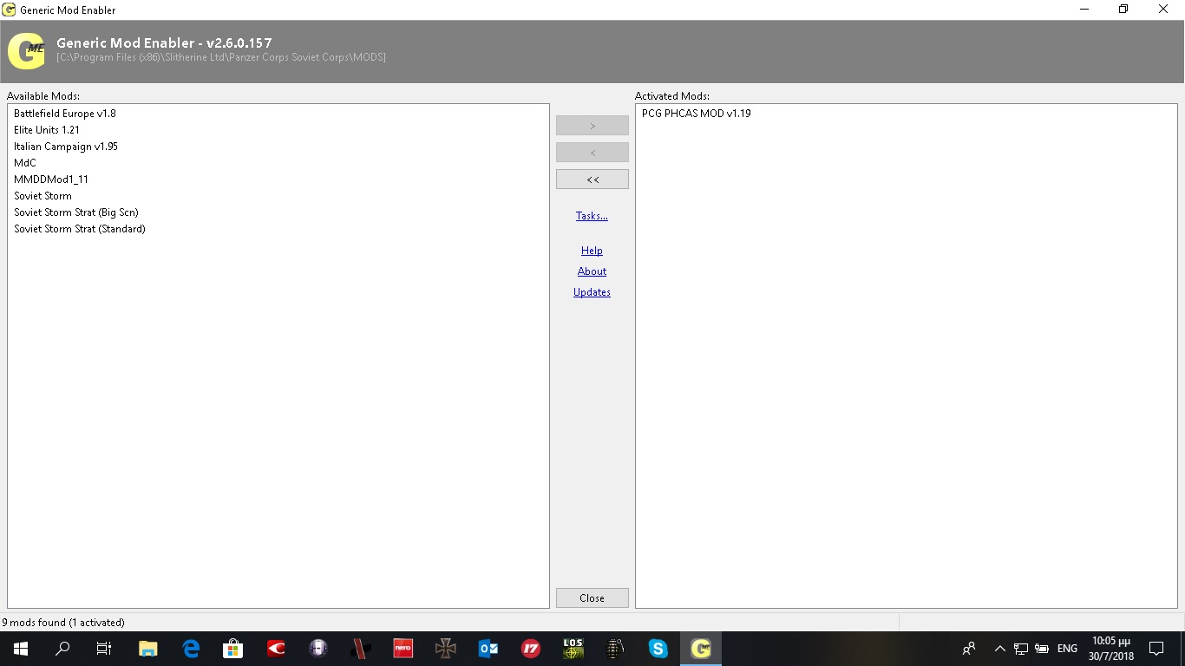Image resolution: width=1185 pixels, height=666 pixels.
Task: Open the red 17 taskbar icon
Action: [531, 649]
